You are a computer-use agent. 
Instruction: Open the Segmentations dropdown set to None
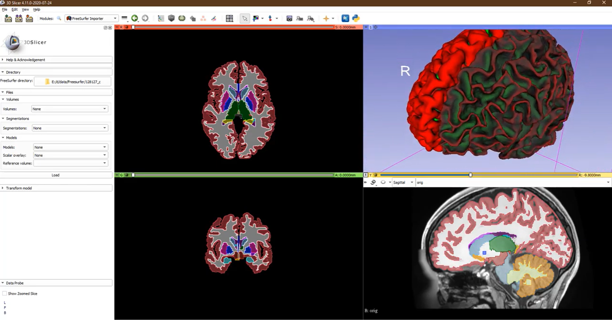[70, 128]
